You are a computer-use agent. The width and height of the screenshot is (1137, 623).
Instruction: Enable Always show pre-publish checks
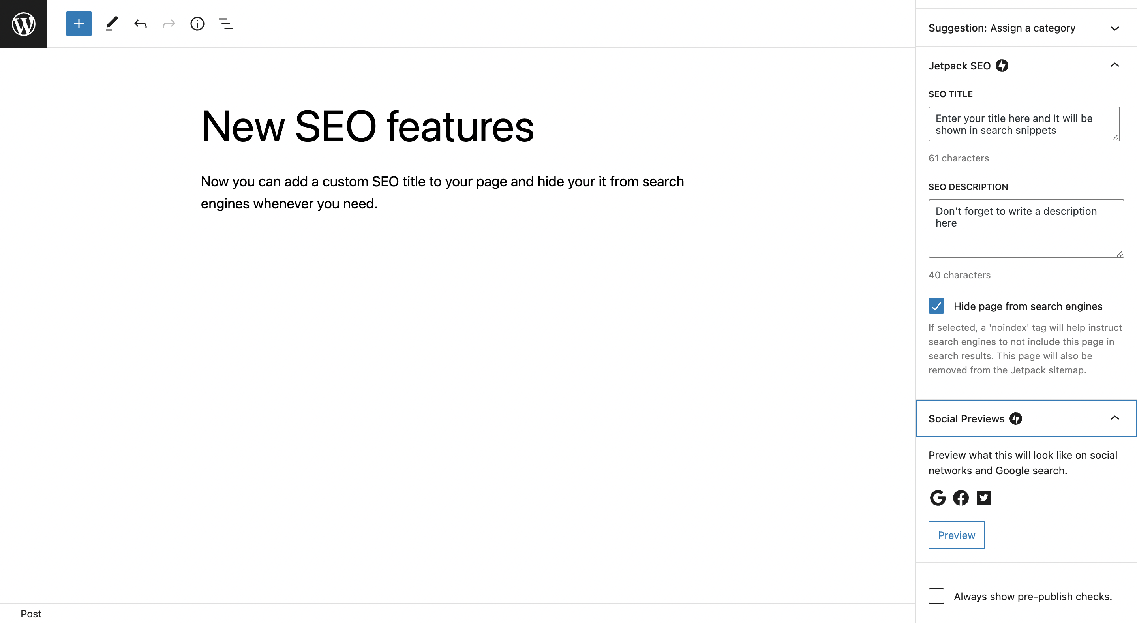click(936, 596)
